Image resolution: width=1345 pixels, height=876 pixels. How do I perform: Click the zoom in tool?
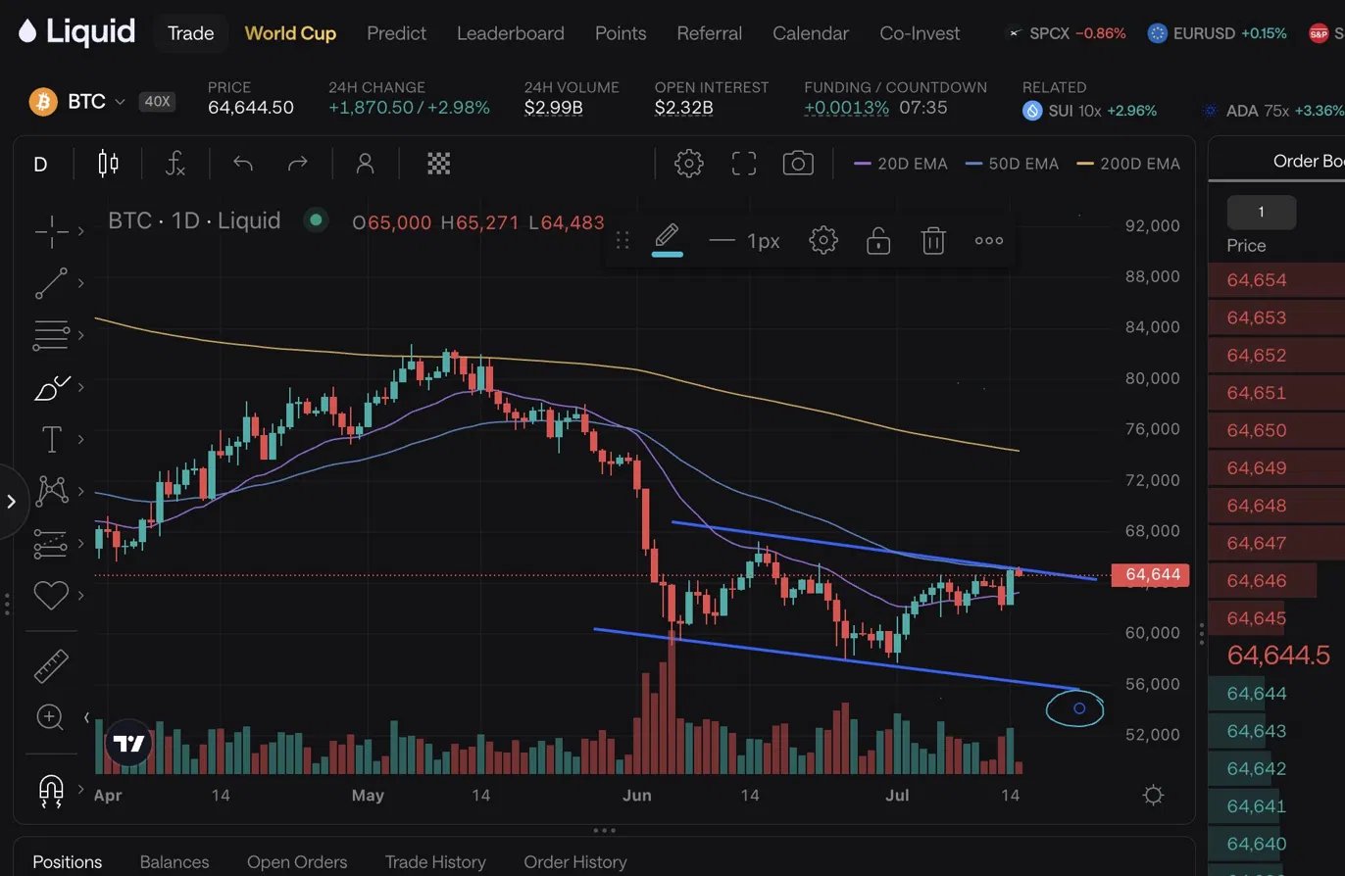coord(50,717)
